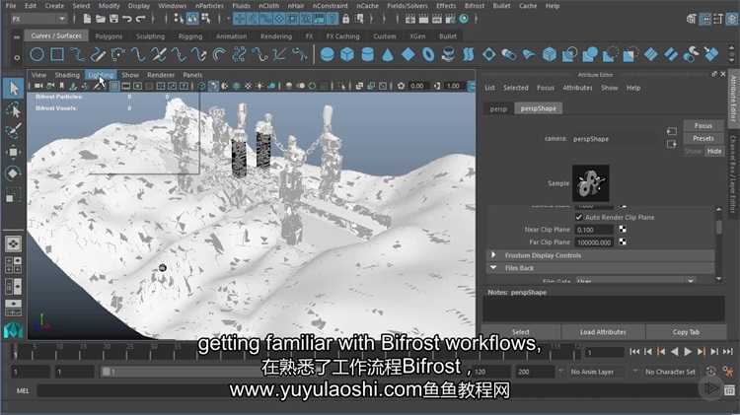Open the nParticles menu
The image size is (740, 415).
[x=209, y=6]
